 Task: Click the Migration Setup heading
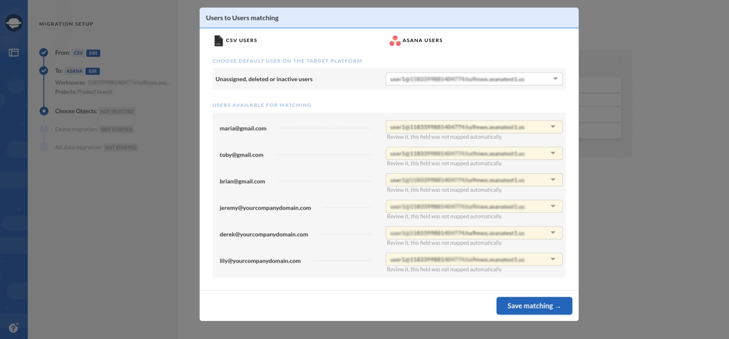click(66, 24)
